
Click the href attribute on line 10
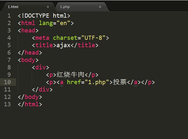coord(74,82)
